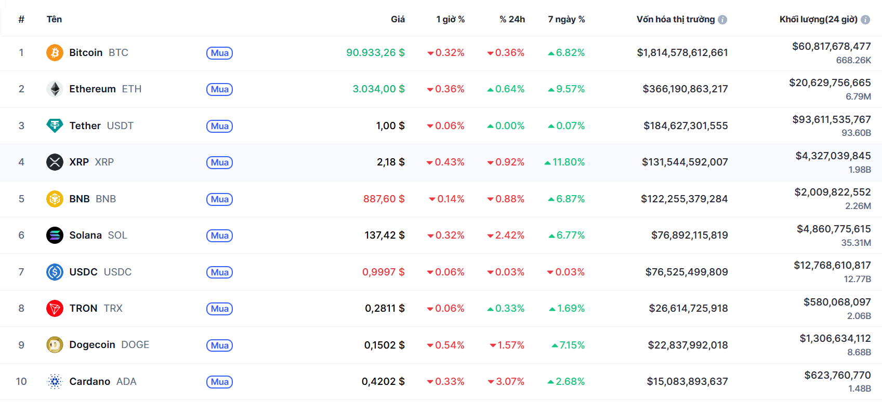Click the Mua button for BNB
The height and width of the screenshot is (402, 882).
click(x=219, y=199)
